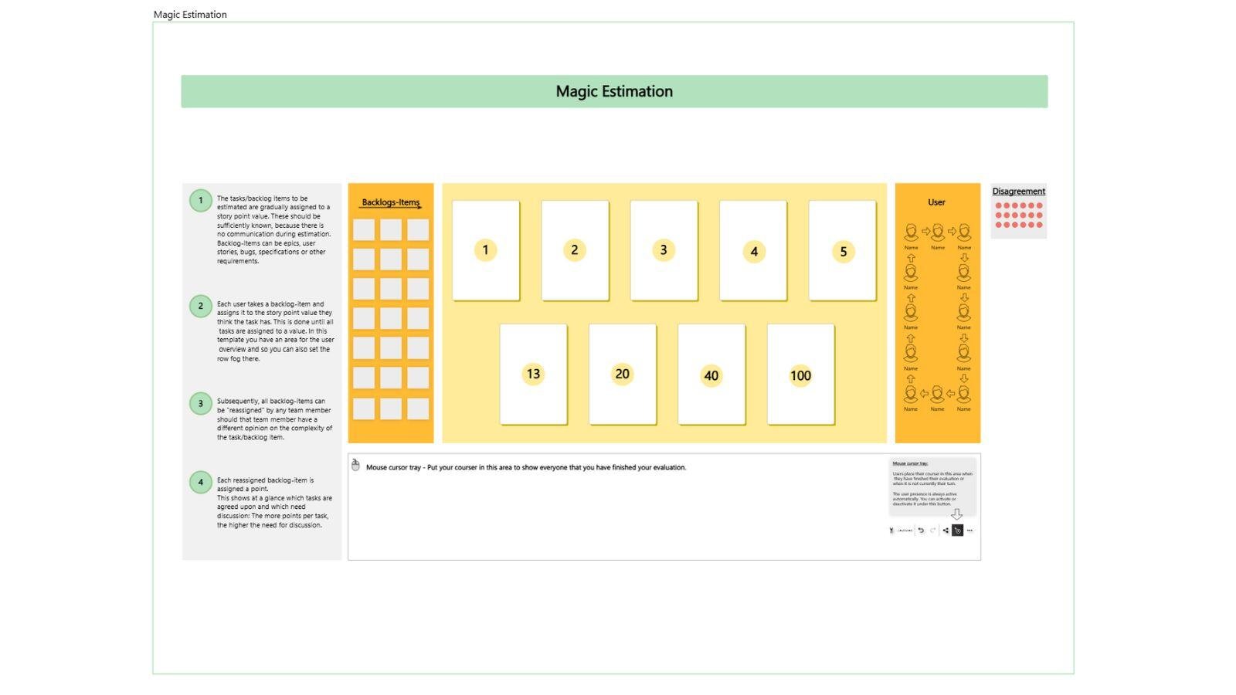Click the numbered circle for instruction step 1

tap(200, 200)
